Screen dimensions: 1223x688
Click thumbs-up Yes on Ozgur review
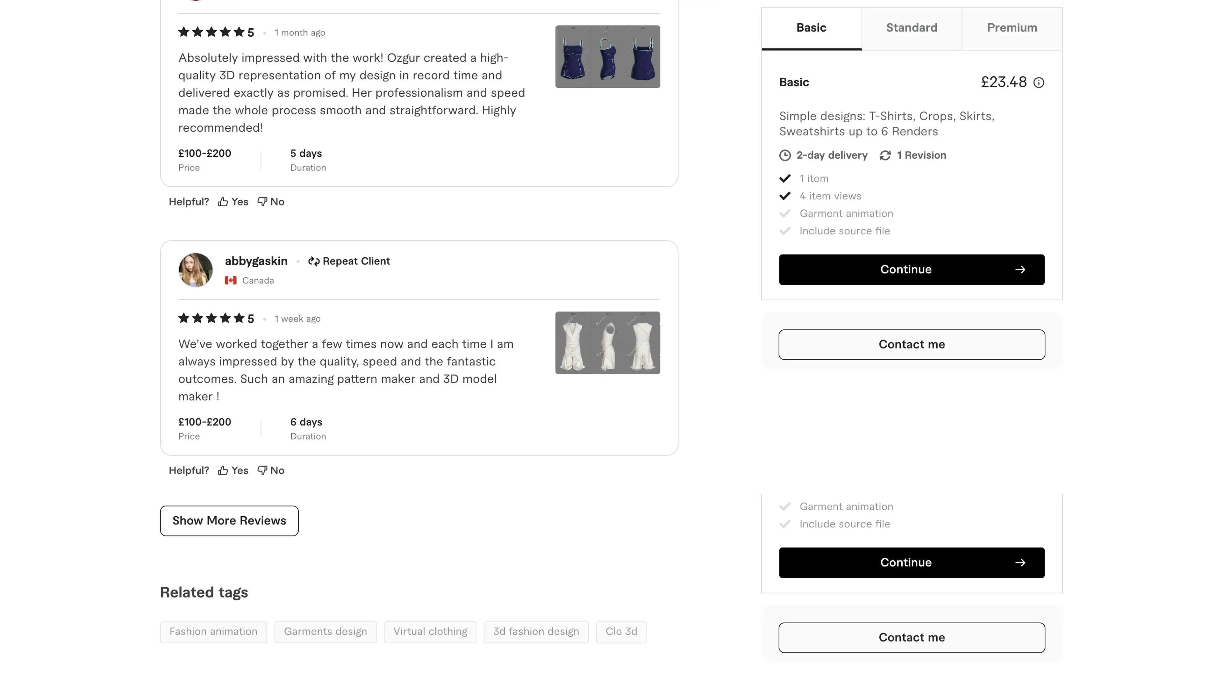click(232, 202)
